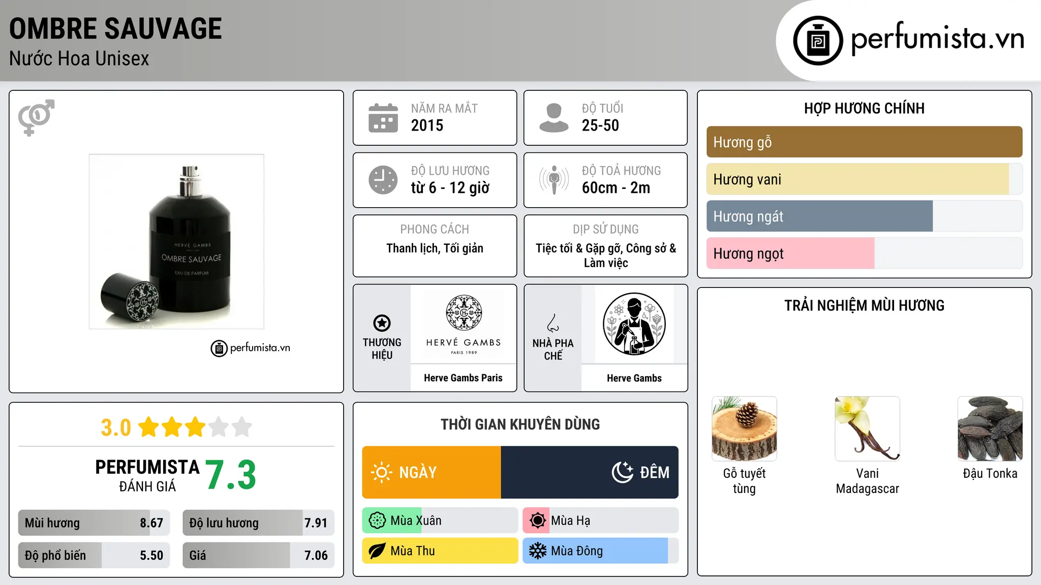Click the DỊP SỬ DỤNG label
This screenshot has width=1041, height=585.
click(605, 230)
